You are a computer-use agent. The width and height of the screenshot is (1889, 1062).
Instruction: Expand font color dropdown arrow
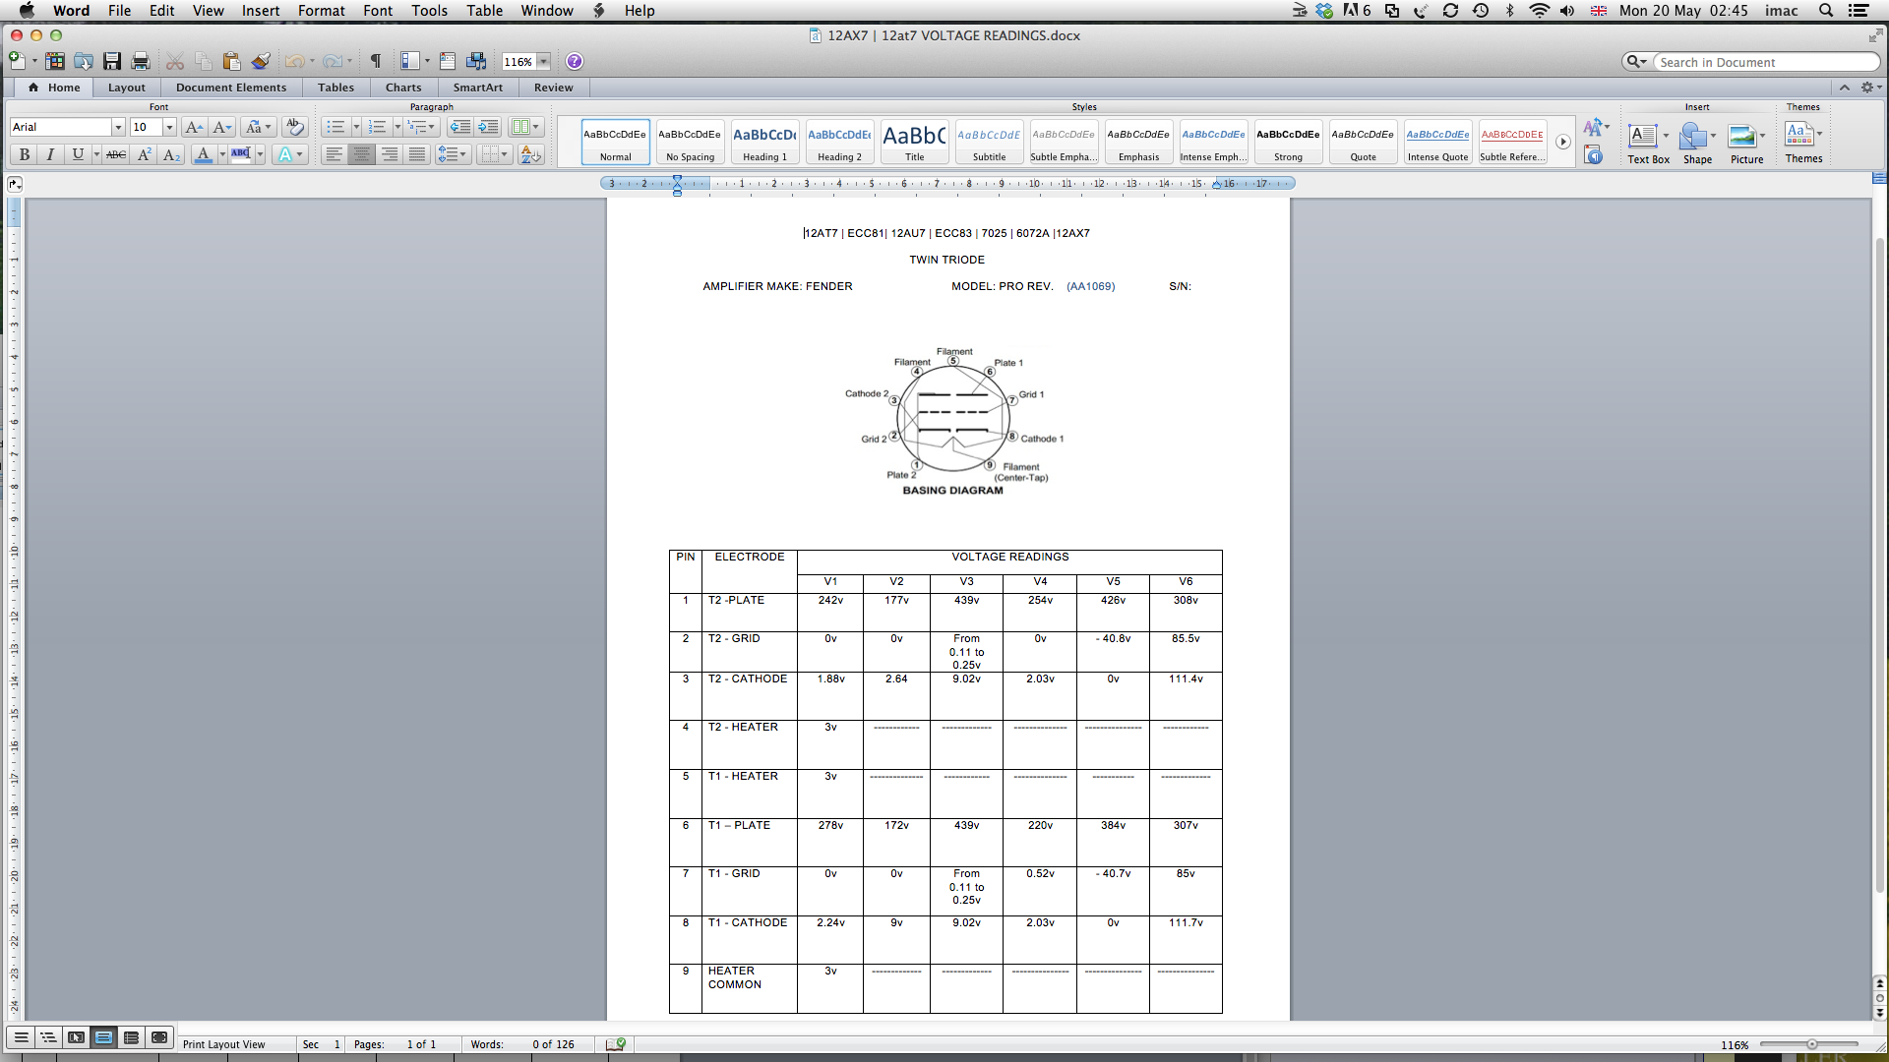coord(222,154)
